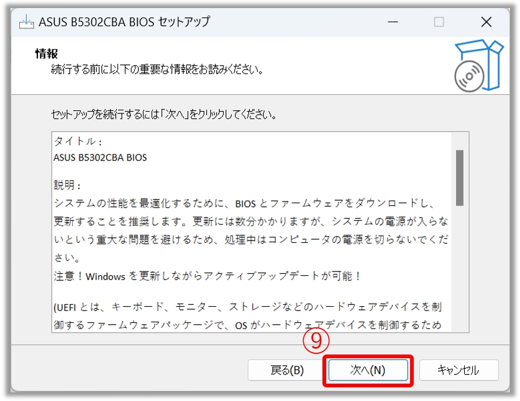Click the キャンセル button
520x401 pixels.
[x=458, y=370]
